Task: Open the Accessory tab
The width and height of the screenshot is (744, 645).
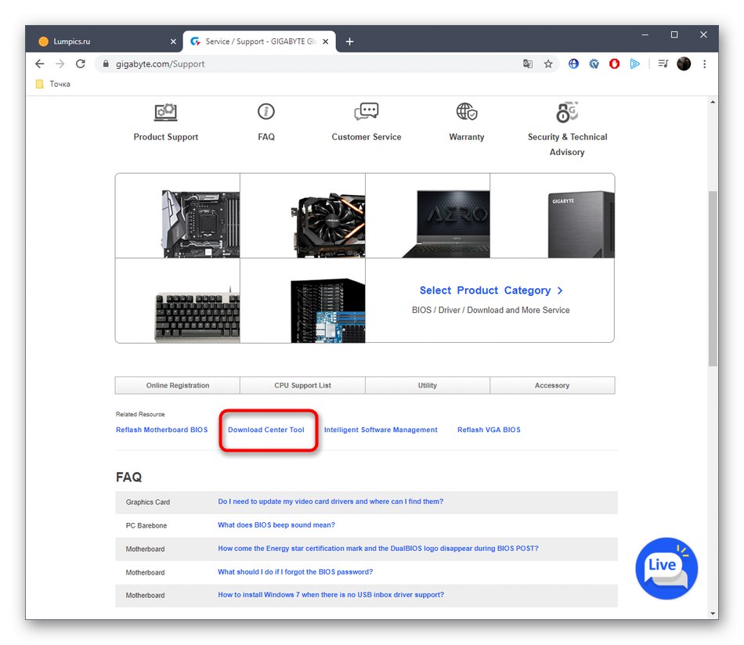Action: pos(552,386)
